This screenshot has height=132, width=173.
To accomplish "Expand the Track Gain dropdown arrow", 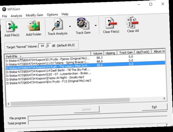I will (x=96, y=25).
